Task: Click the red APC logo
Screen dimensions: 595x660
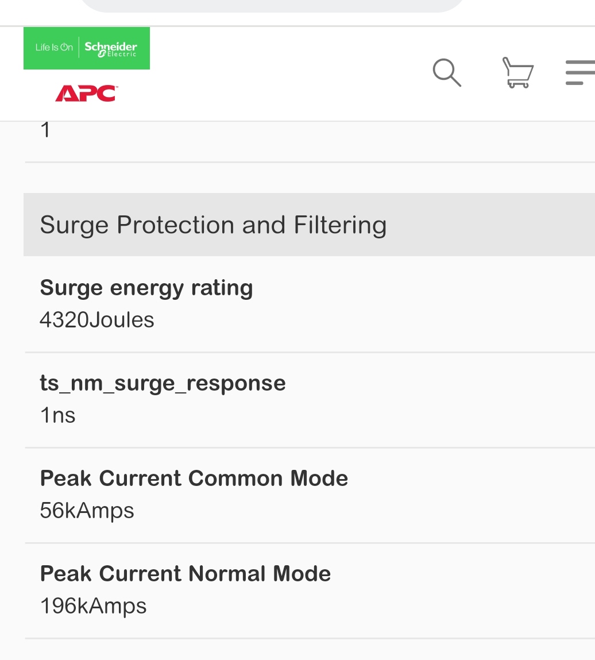Action: (x=87, y=93)
